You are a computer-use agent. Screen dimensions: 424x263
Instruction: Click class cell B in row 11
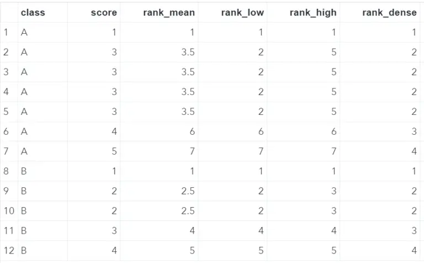pyautogui.click(x=24, y=230)
